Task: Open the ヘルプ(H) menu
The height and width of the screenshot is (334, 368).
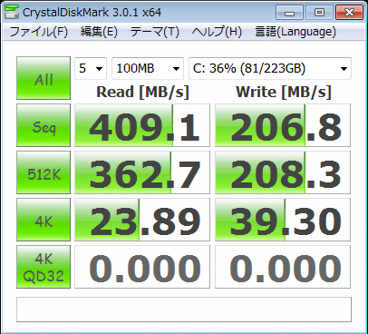Action: click(217, 32)
